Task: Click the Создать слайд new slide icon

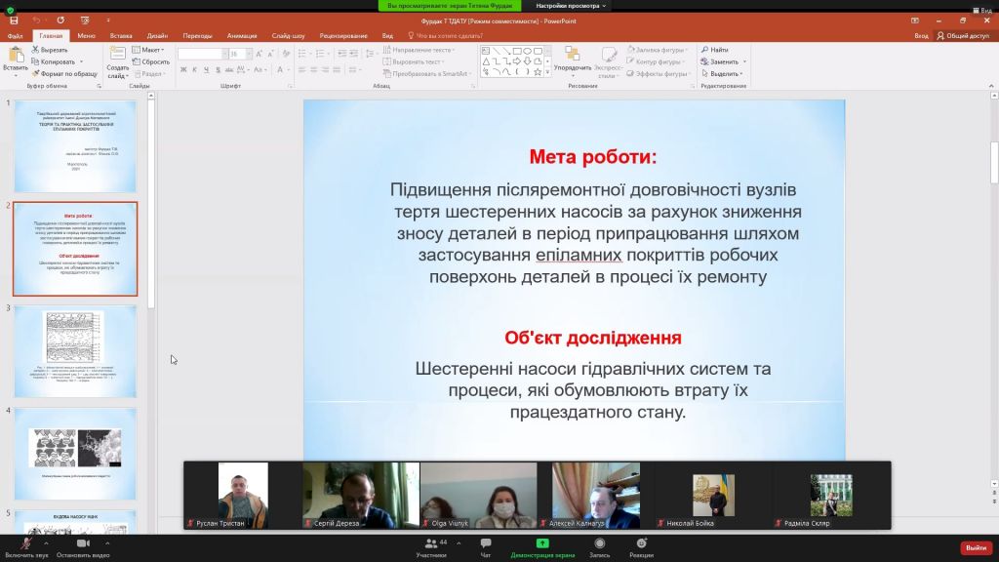Action: pos(117,55)
